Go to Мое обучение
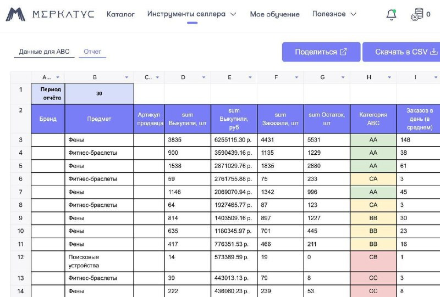 coord(274,14)
